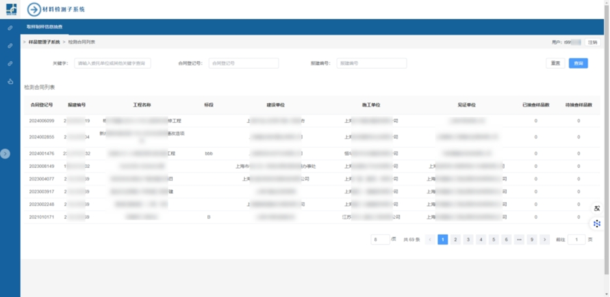Click the 合同登记号 input field

click(244, 64)
